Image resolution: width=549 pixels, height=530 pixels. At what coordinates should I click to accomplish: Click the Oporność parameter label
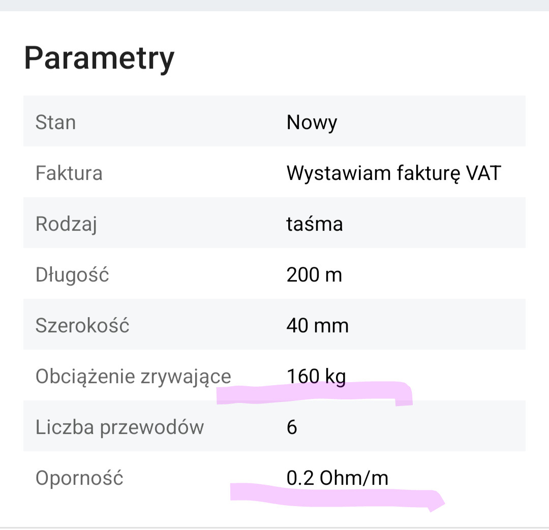pos(79,478)
